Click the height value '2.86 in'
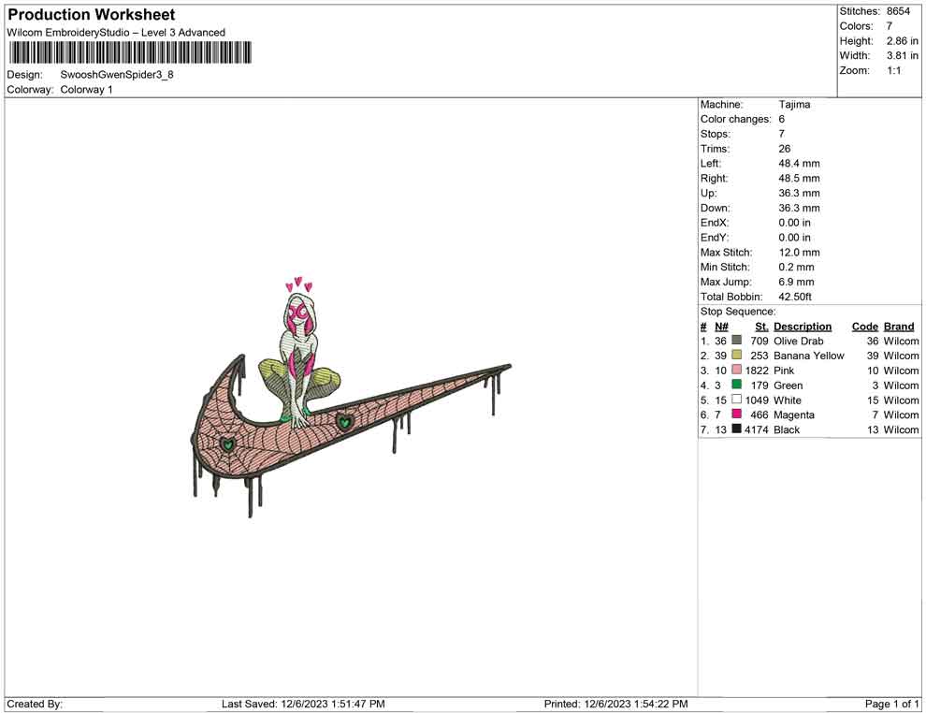Screen dimensions: 926x713 [903, 41]
